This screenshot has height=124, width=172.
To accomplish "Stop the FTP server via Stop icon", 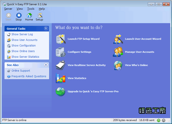I will (19, 15).
